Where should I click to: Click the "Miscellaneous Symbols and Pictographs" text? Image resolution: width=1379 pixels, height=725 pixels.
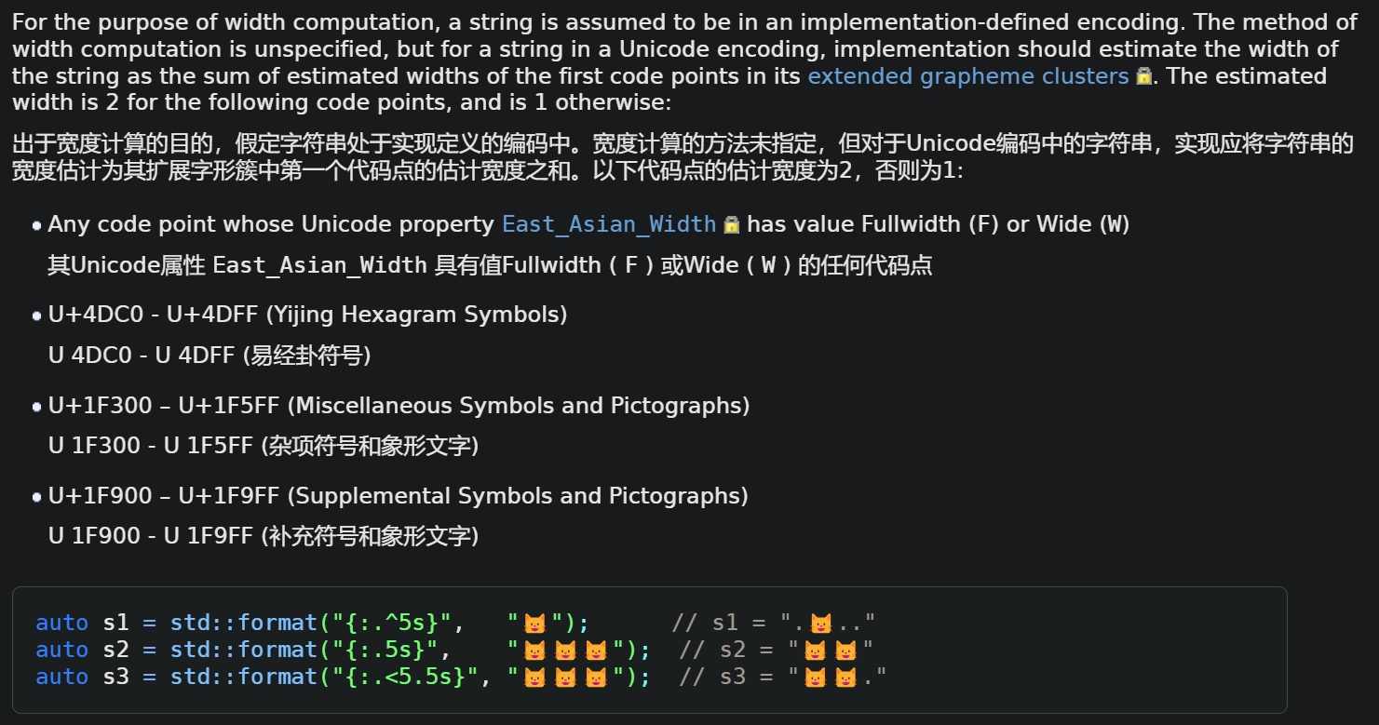tap(519, 406)
